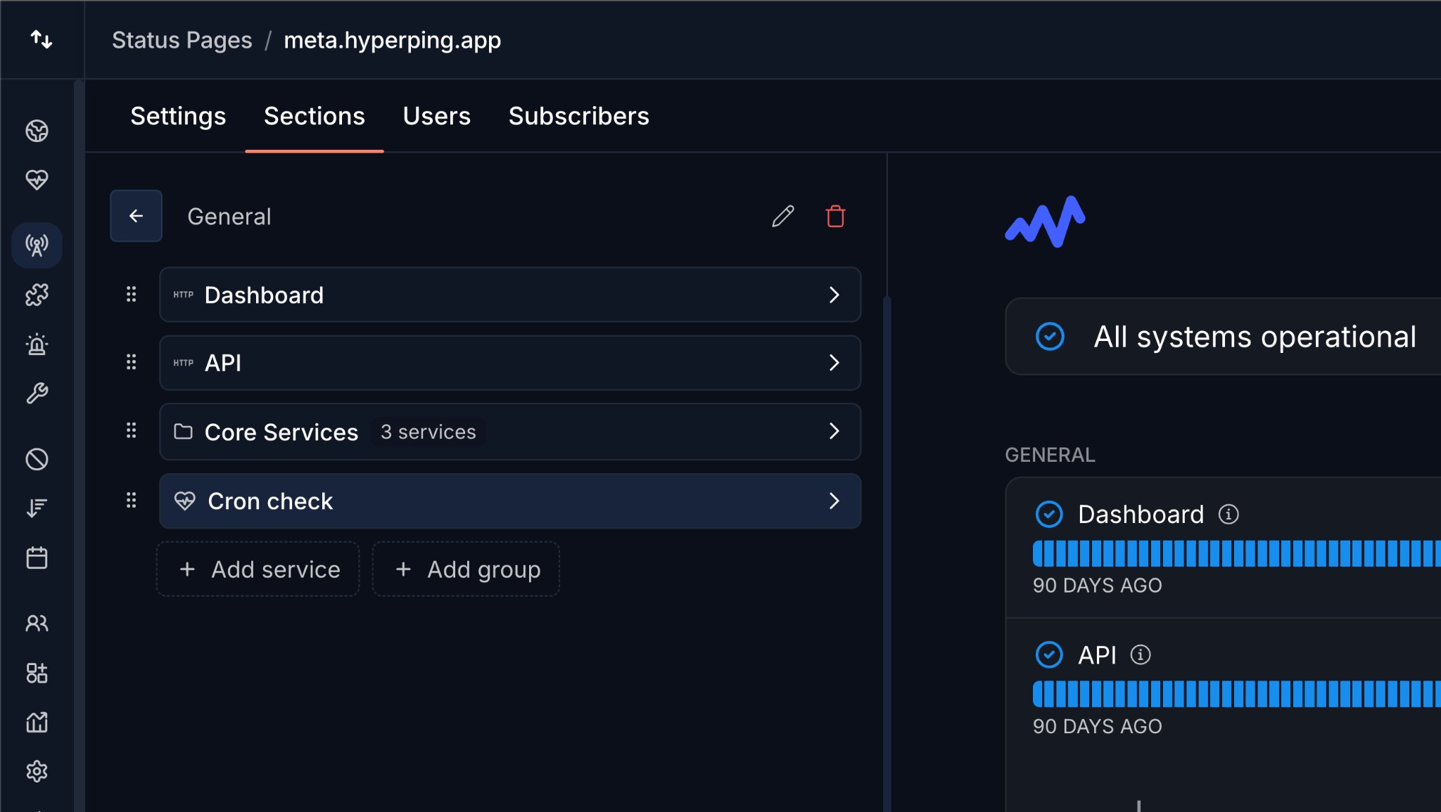Switch to the Subscribers tab
This screenshot has width=1441, height=812.
coord(578,116)
